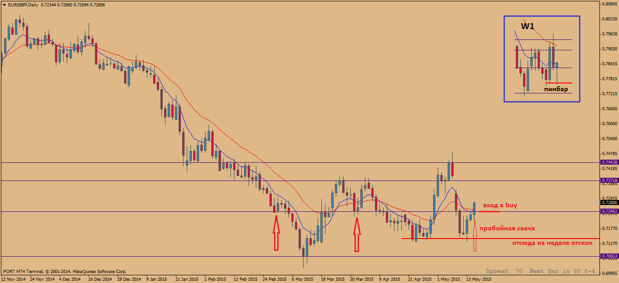Click the Spread: 70 Next Bar status text
The image size is (619, 283).
click(540, 271)
